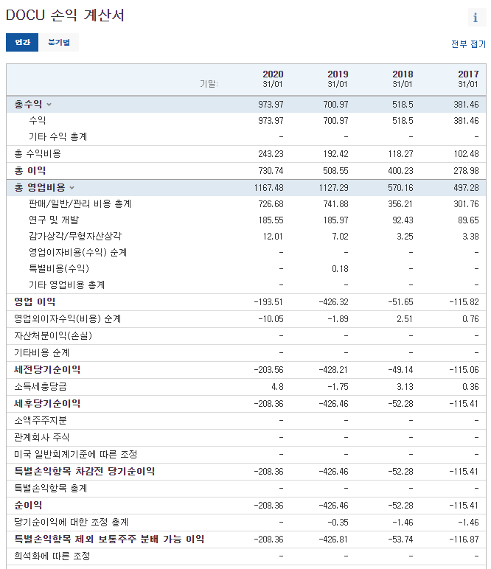Image resolution: width=491 pixels, height=569 pixels.
Task: Click the 2017 세전당기순이익 value -115.06
Action: coord(464,370)
